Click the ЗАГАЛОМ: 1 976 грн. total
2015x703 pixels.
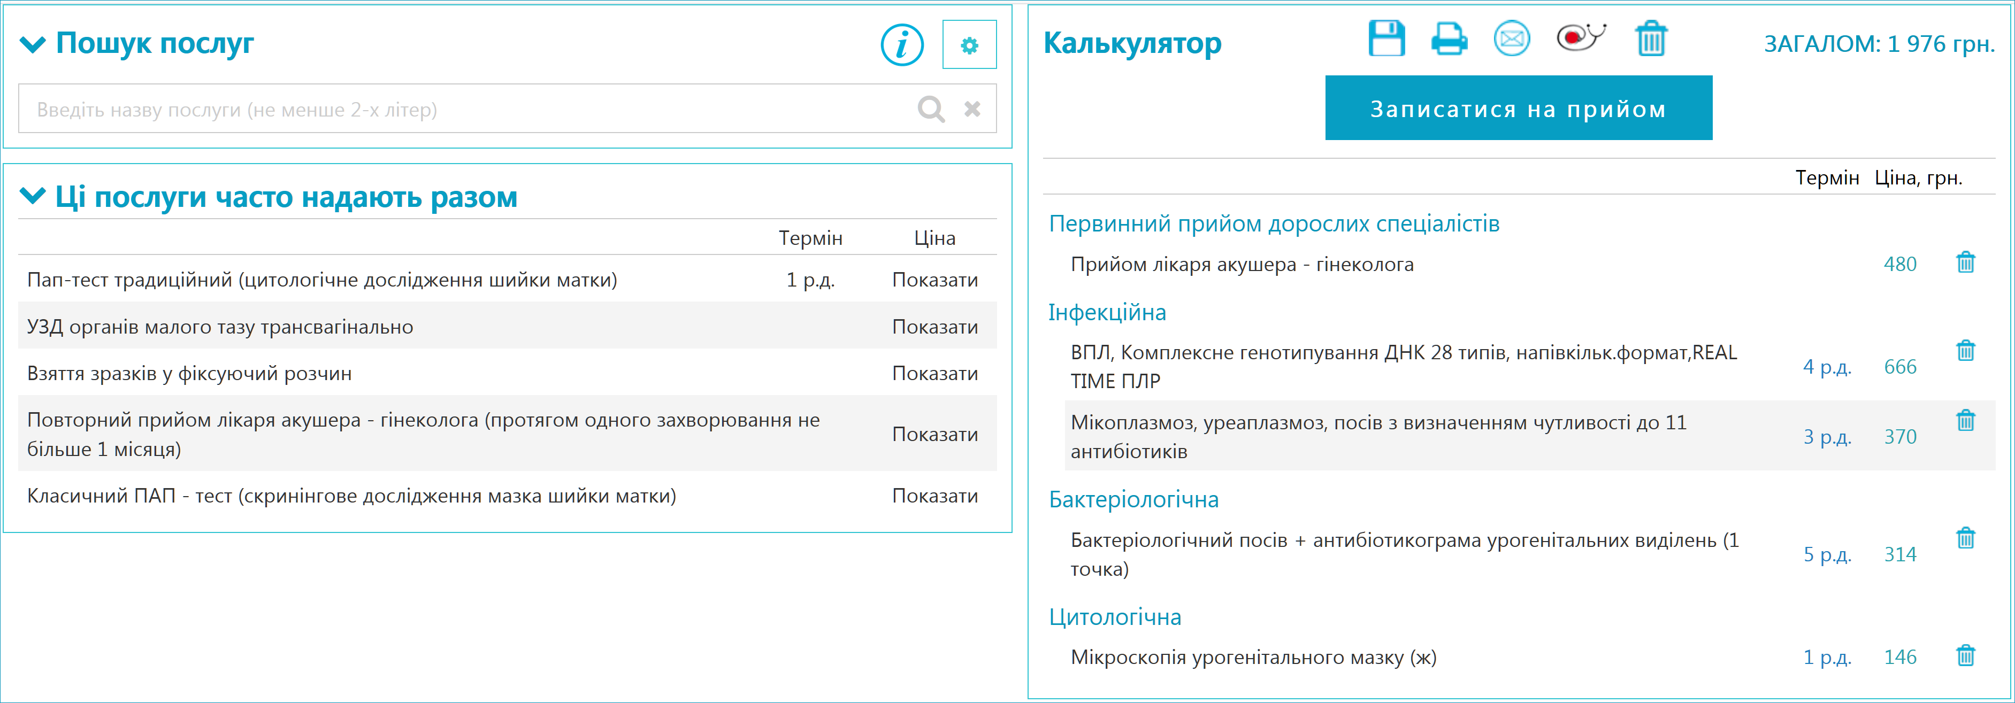tap(1879, 44)
